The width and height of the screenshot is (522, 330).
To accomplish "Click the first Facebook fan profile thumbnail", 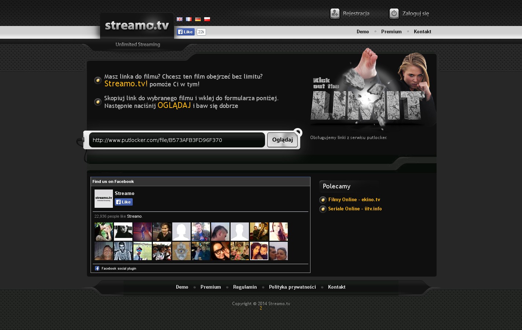I will (104, 231).
